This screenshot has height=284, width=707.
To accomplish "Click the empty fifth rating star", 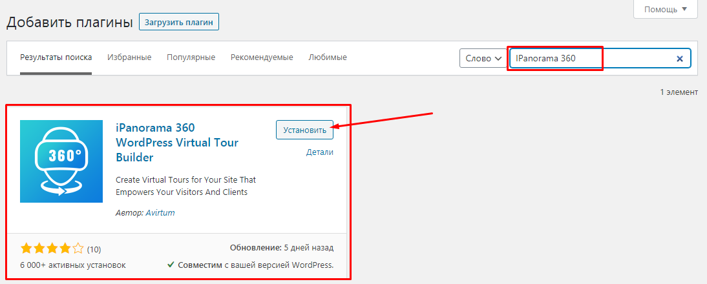I will point(78,249).
